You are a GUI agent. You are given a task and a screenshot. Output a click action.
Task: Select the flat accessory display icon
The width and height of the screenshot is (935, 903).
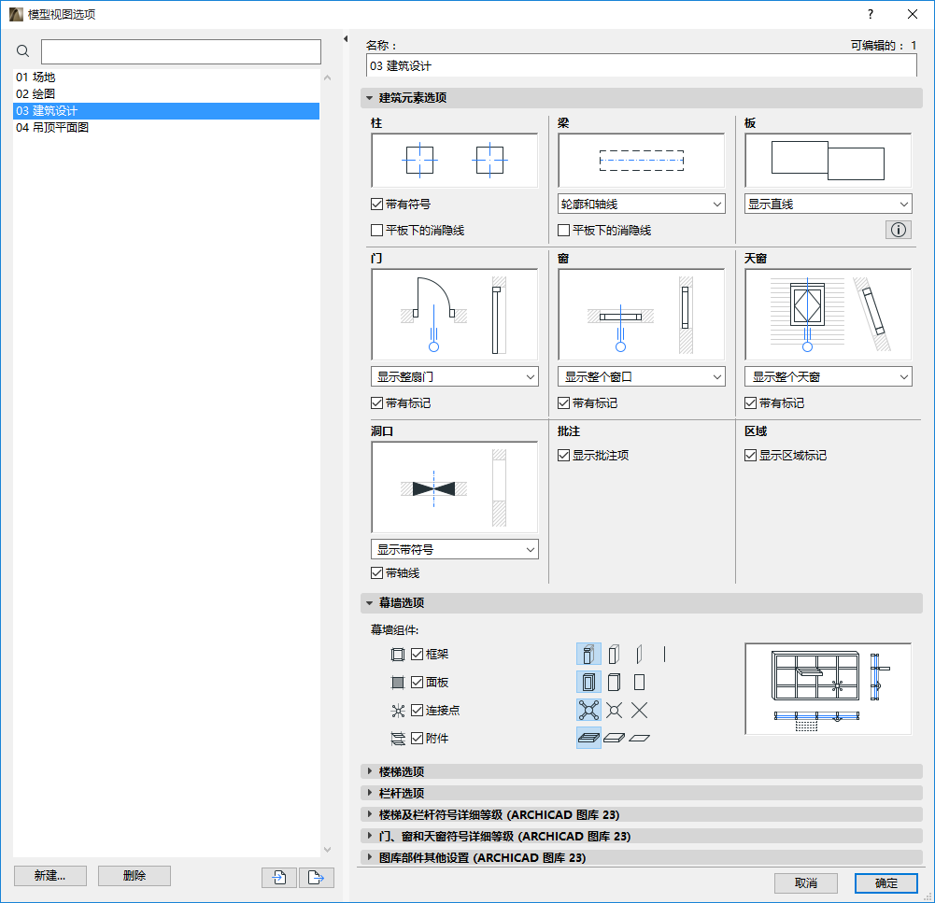click(x=641, y=738)
